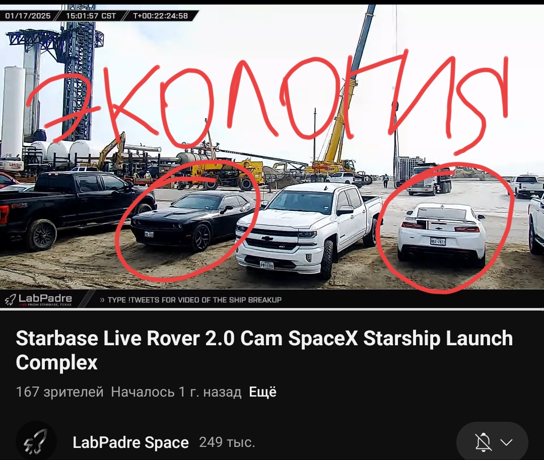Tap the Началось 1 г. назад start text
Viewport: 544px width, 460px height.
(x=176, y=392)
